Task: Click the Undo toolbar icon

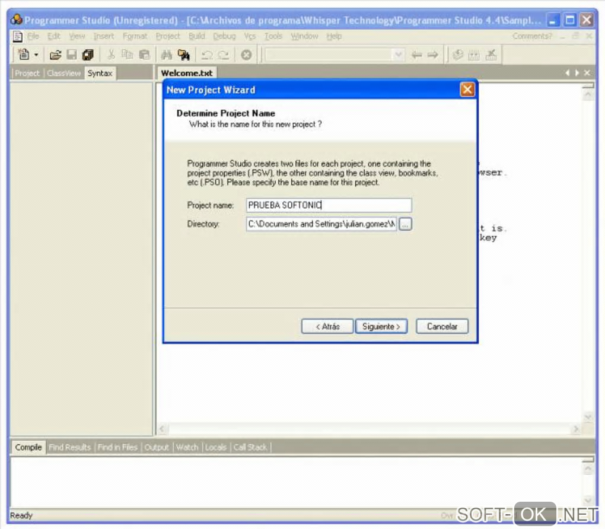Action: pos(207,55)
